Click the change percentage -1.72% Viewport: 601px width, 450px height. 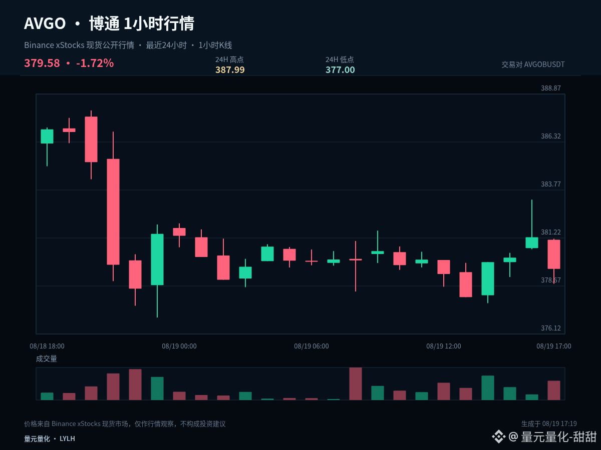95,63
